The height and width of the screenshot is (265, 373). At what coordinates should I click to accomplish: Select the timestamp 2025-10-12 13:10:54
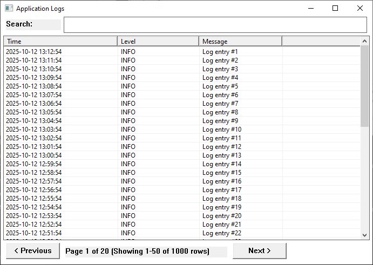pos(34,69)
